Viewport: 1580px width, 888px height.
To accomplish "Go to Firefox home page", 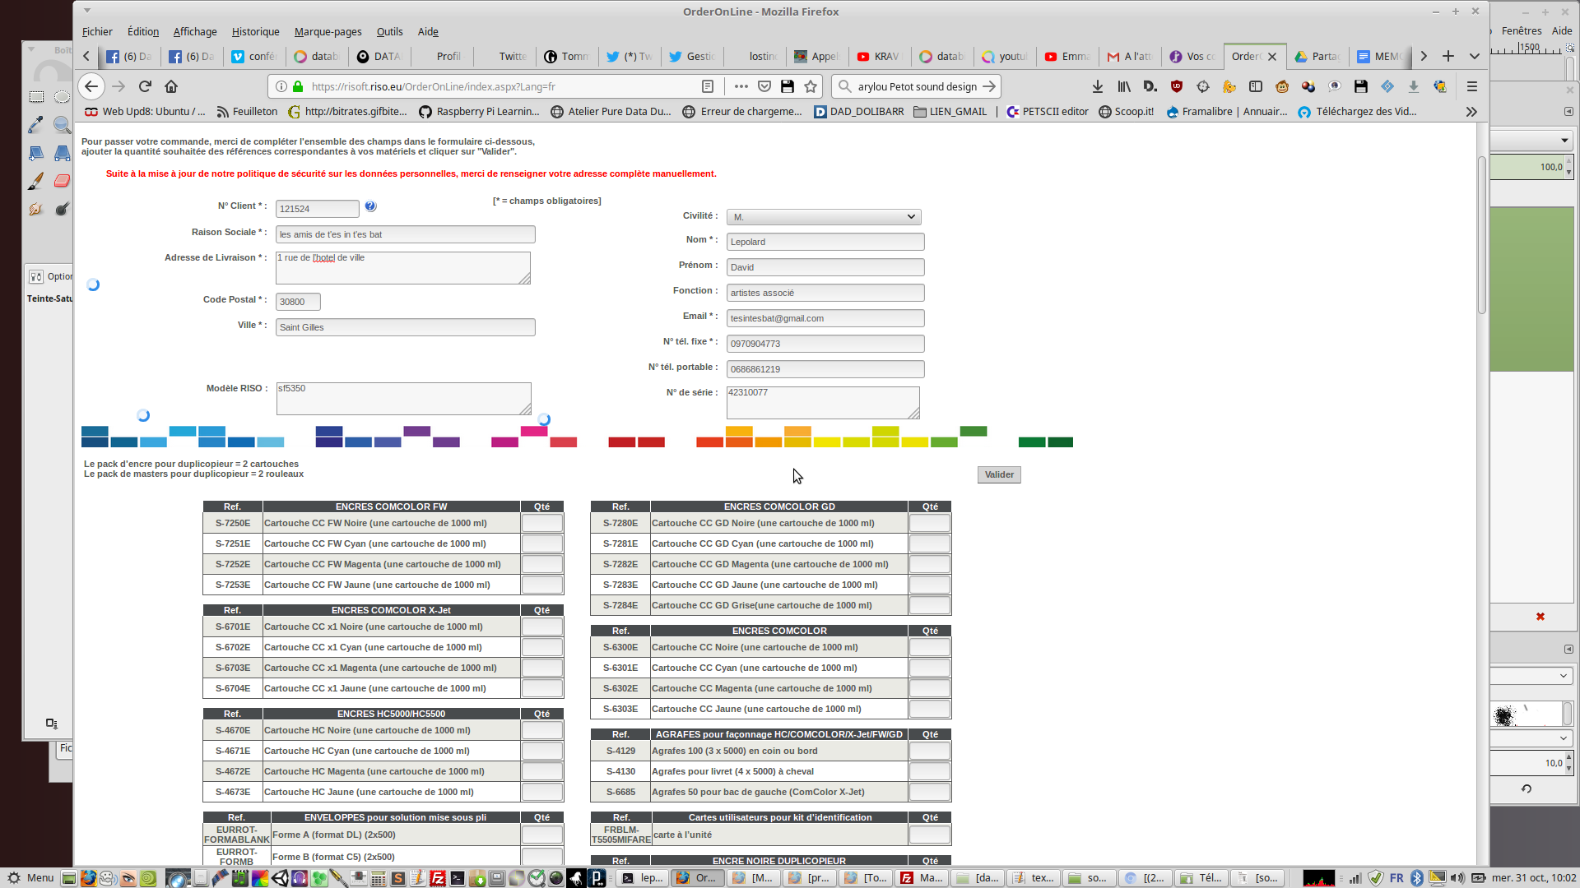I will [x=171, y=86].
